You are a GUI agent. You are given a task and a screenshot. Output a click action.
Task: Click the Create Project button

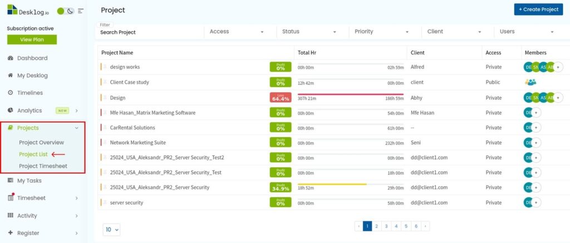click(x=538, y=9)
